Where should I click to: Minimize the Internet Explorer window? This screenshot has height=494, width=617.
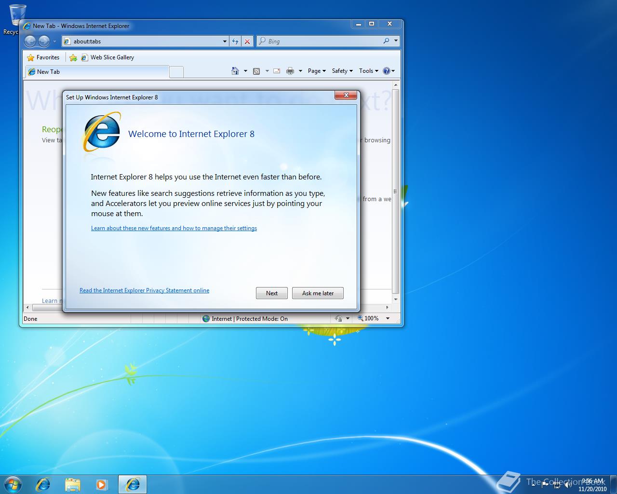pos(358,24)
